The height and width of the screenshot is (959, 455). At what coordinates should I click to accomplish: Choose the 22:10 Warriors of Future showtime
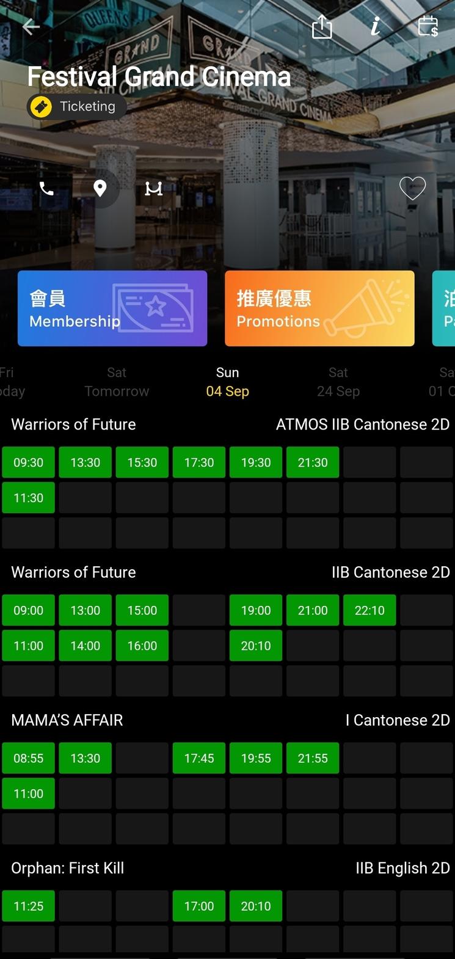coord(369,610)
